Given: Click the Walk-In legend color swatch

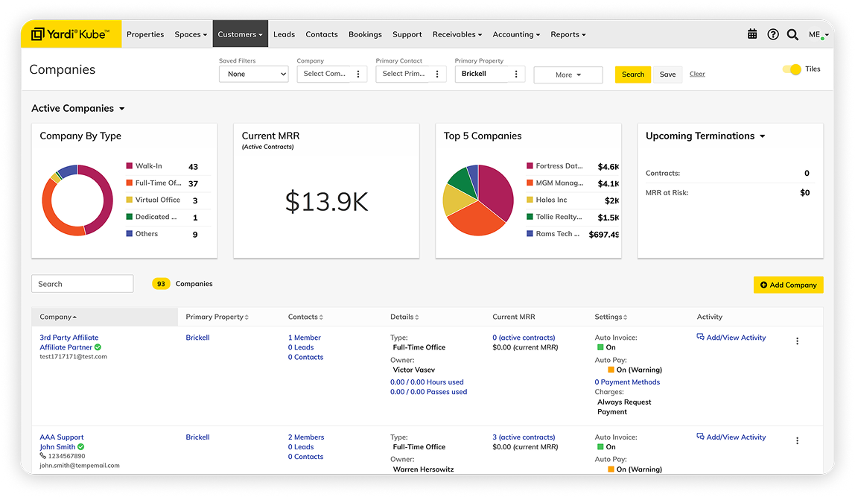Looking at the screenshot, I should coord(130,166).
